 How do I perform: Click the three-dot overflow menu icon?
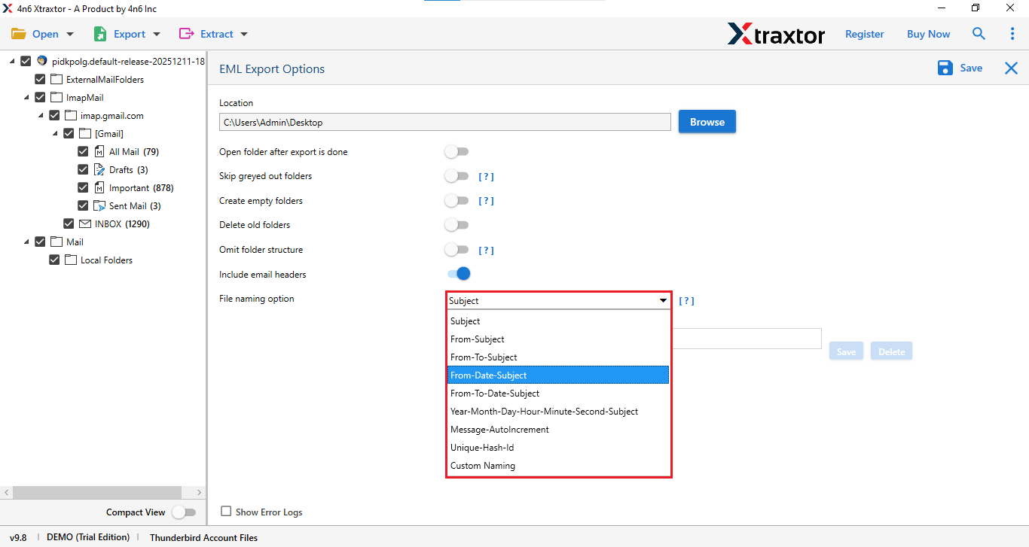point(1012,33)
